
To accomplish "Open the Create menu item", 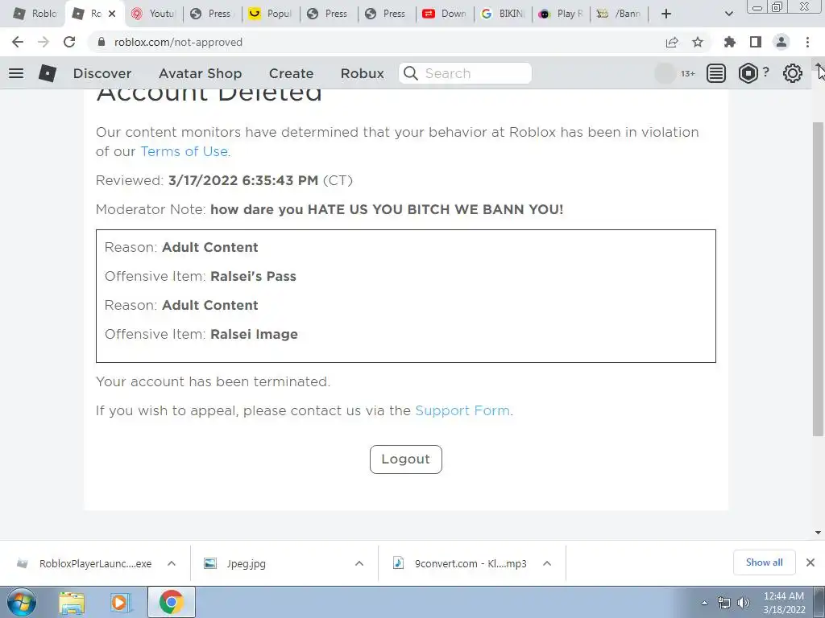I will point(291,73).
